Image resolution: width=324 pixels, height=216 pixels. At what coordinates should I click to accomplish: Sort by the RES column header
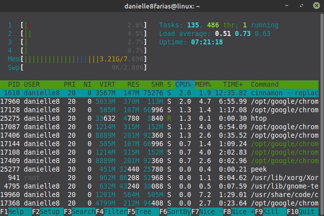tap(133, 84)
